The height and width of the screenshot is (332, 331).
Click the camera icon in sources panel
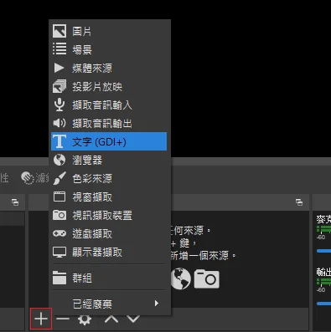207,278
